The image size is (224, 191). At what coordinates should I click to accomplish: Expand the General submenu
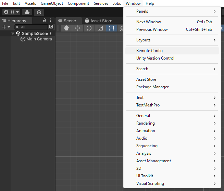pos(172,116)
